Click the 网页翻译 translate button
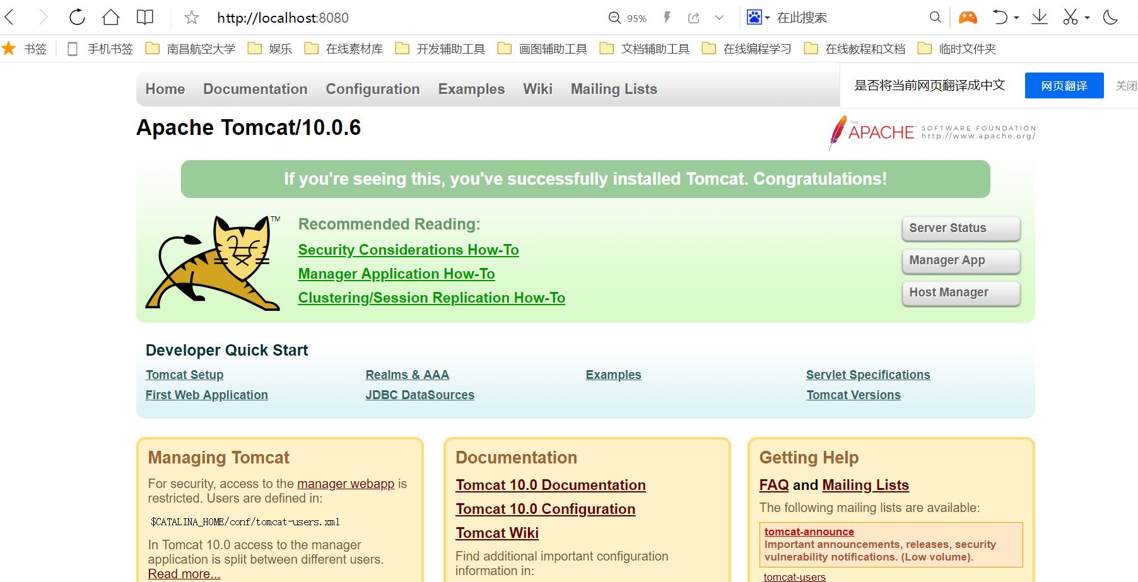This screenshot has width=1138, height=582. click(1064, 86)
